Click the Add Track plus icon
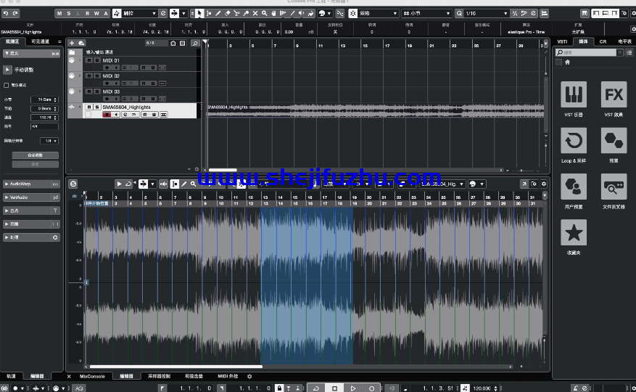636x392 pixels. pos(72,43)
